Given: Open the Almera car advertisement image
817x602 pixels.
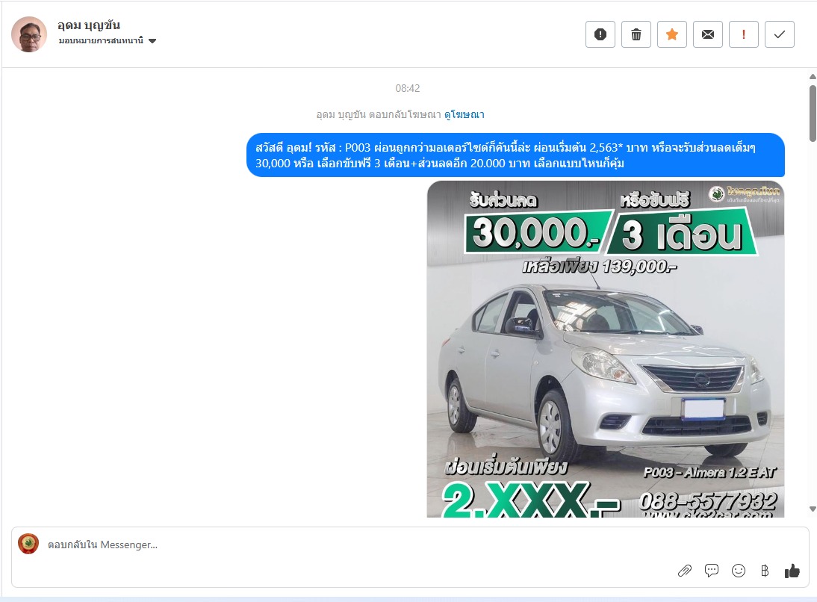Looking at the screenshot, I should pyautogui.click(x=605, y=349).
